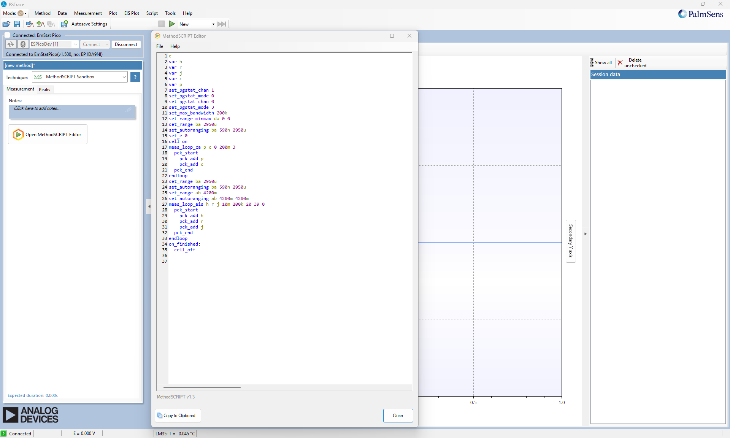Switch to the Peaks tab

[44, 89]
